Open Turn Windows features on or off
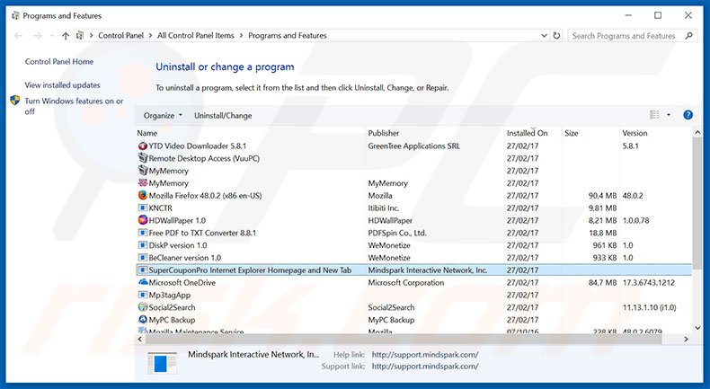Viewport: 710px width, 389px height. (74, 106)
